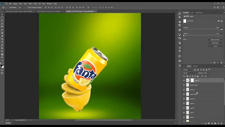Create a new group folder icon
Image resolution: width=225 pixels, height=127 pixels.
coord(215,123)
